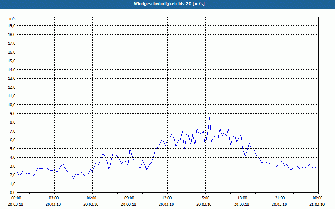This screenshot has width=335, height=209.
Task: Select the "03:00" time label
Action: click(54, 198)
